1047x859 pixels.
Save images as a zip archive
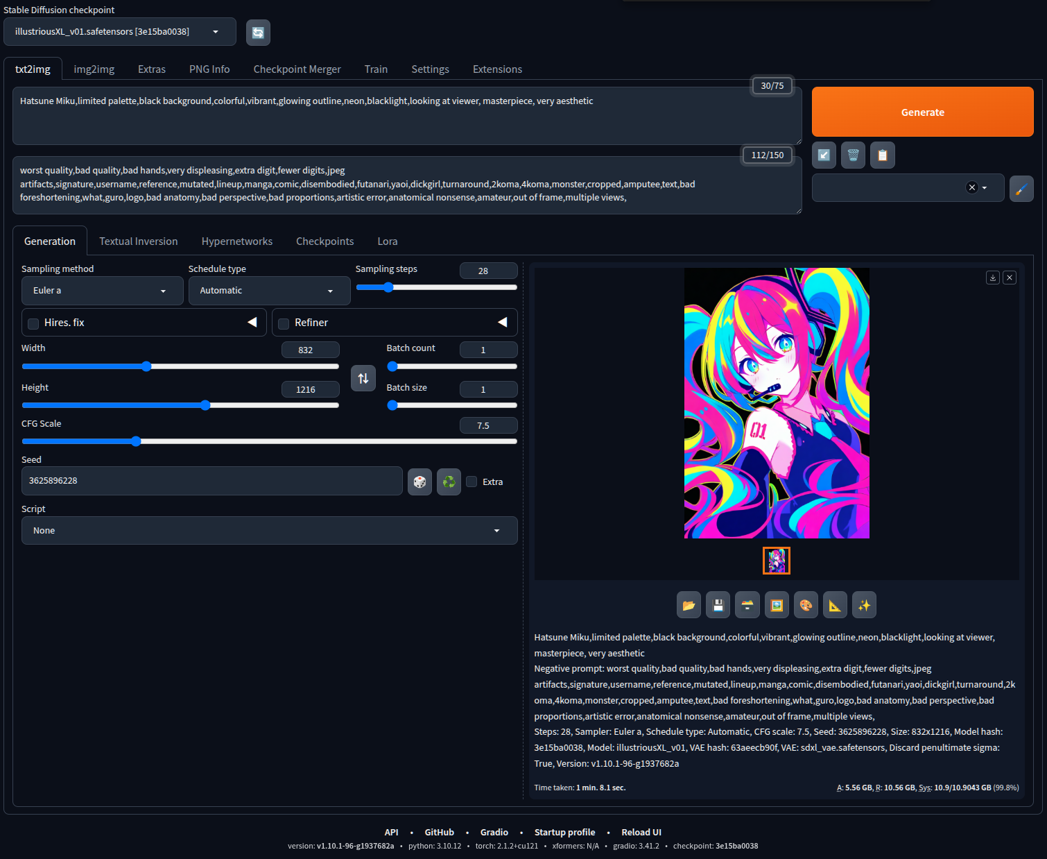click(747, 605)
